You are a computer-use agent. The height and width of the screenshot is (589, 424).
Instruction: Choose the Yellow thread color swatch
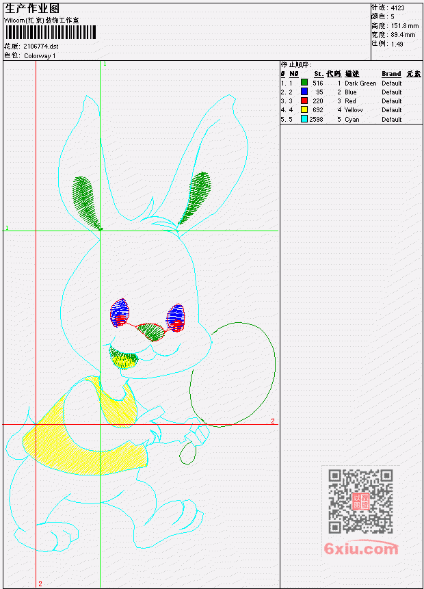(304, 109)
